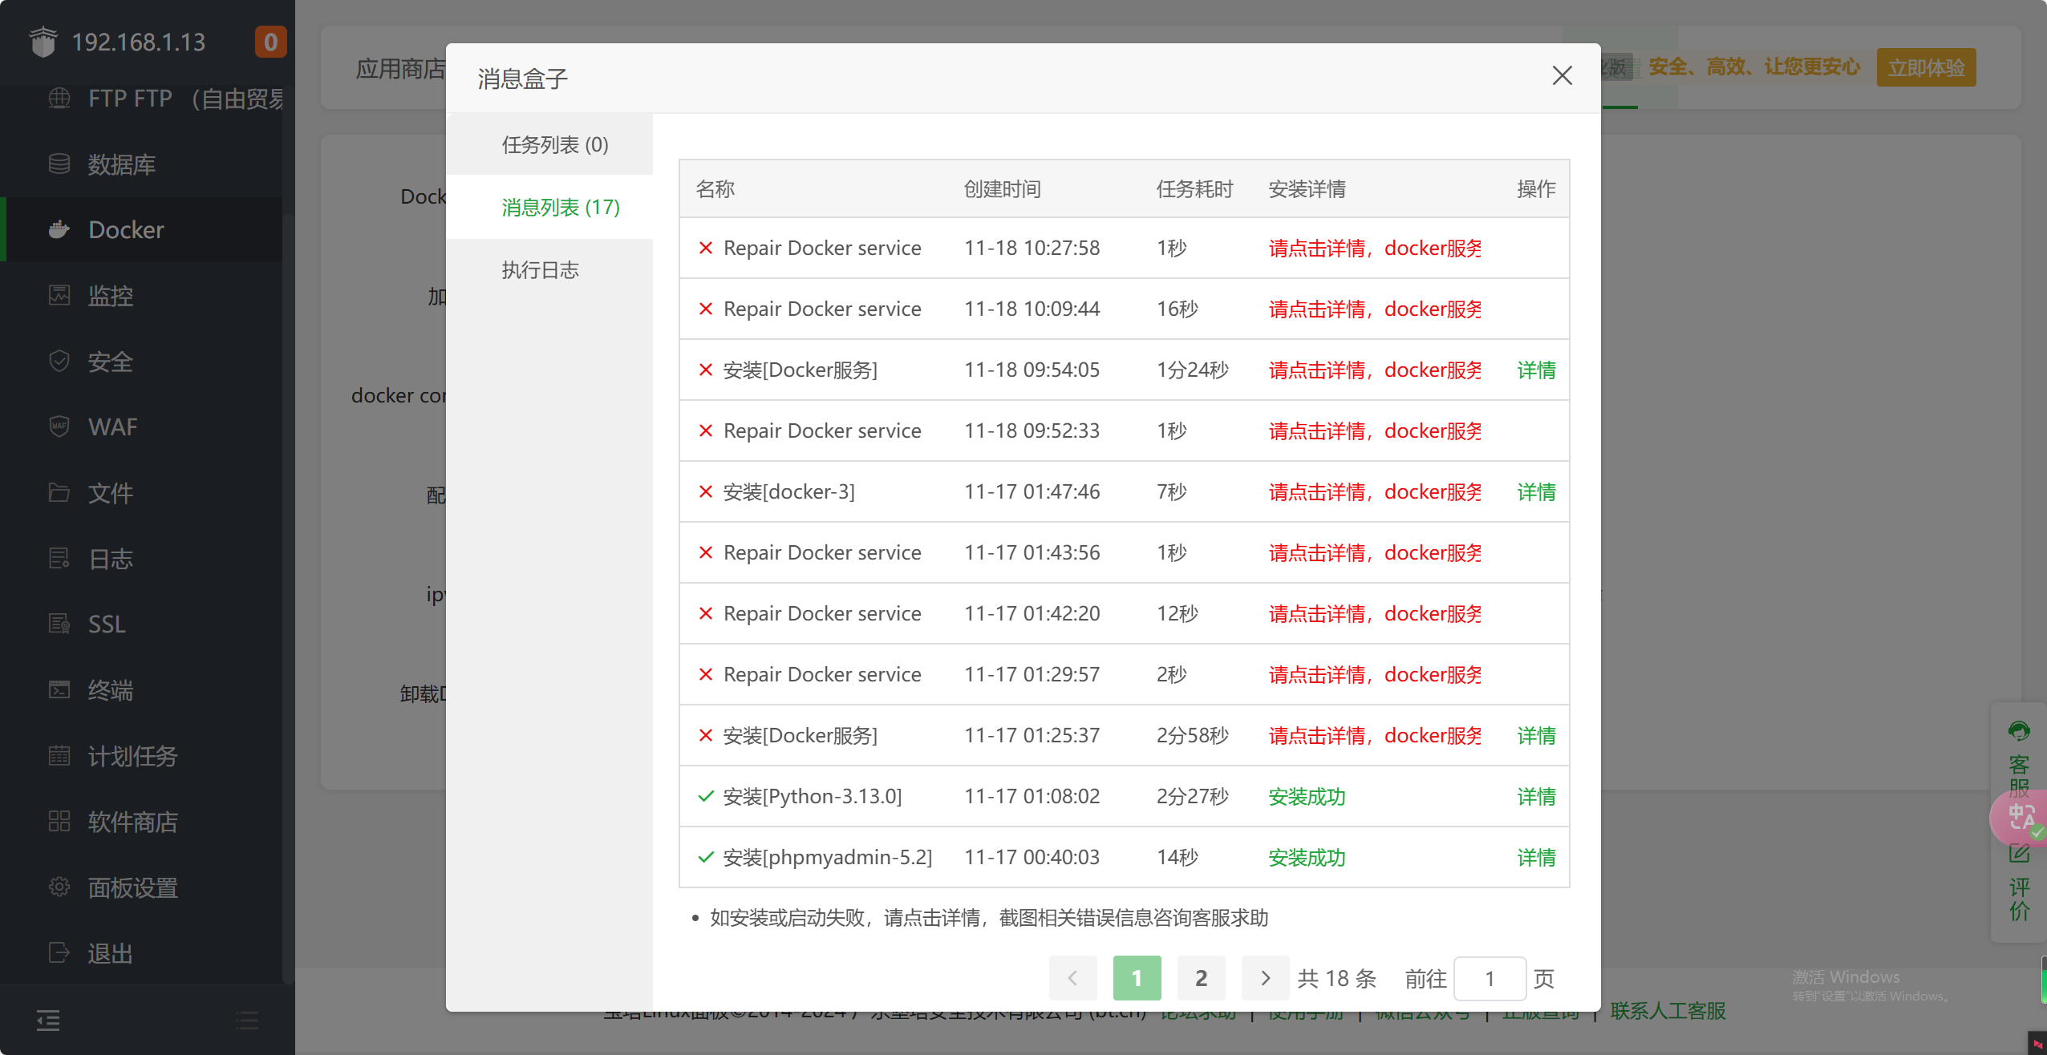Go to page 2 of messages
This screenshot has width=2047, height=1055.
pos(1201,978)
